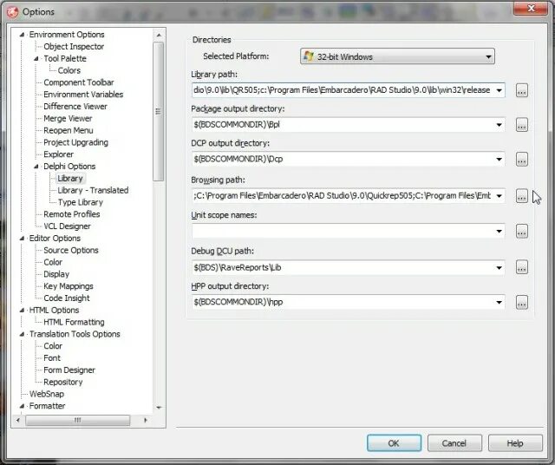The width and height of the screenshot is (555, 465).
Task: Click the tree horizontal scrollbar left arrow
Action: 18,421
